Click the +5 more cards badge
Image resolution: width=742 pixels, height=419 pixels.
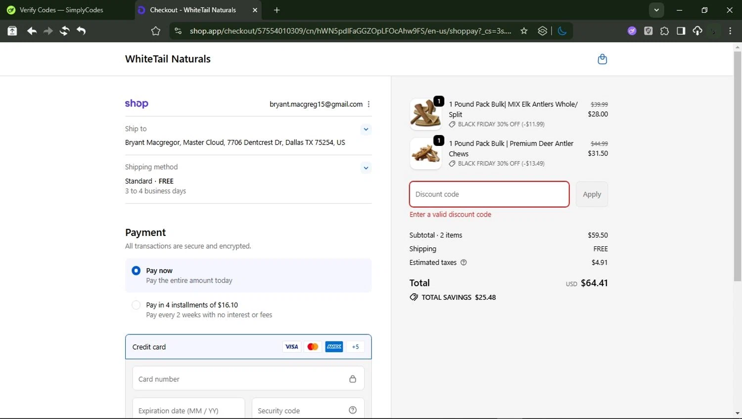[355, 347]
